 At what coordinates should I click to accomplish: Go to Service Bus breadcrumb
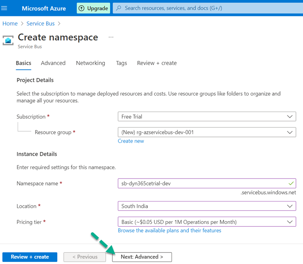(x=41, y=24)
